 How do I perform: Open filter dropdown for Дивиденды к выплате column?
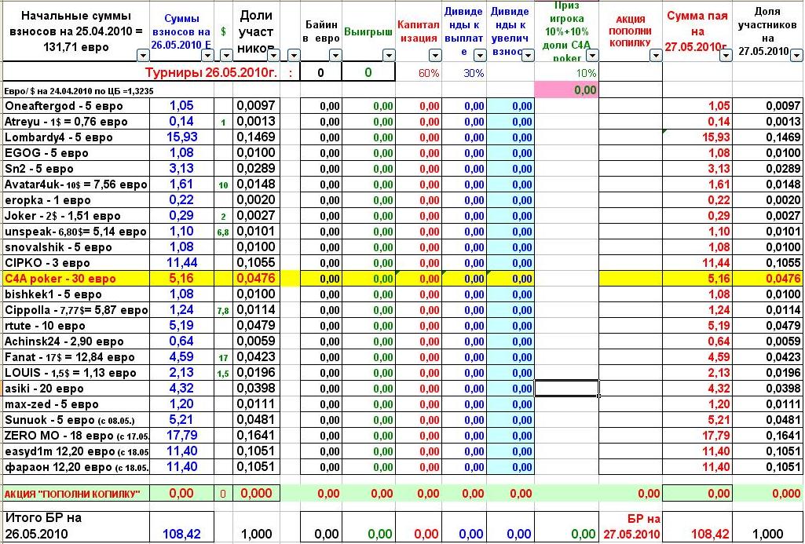(x=480, y=56)
